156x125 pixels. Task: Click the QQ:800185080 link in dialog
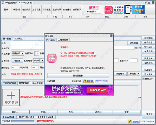[x=101, y=81]
